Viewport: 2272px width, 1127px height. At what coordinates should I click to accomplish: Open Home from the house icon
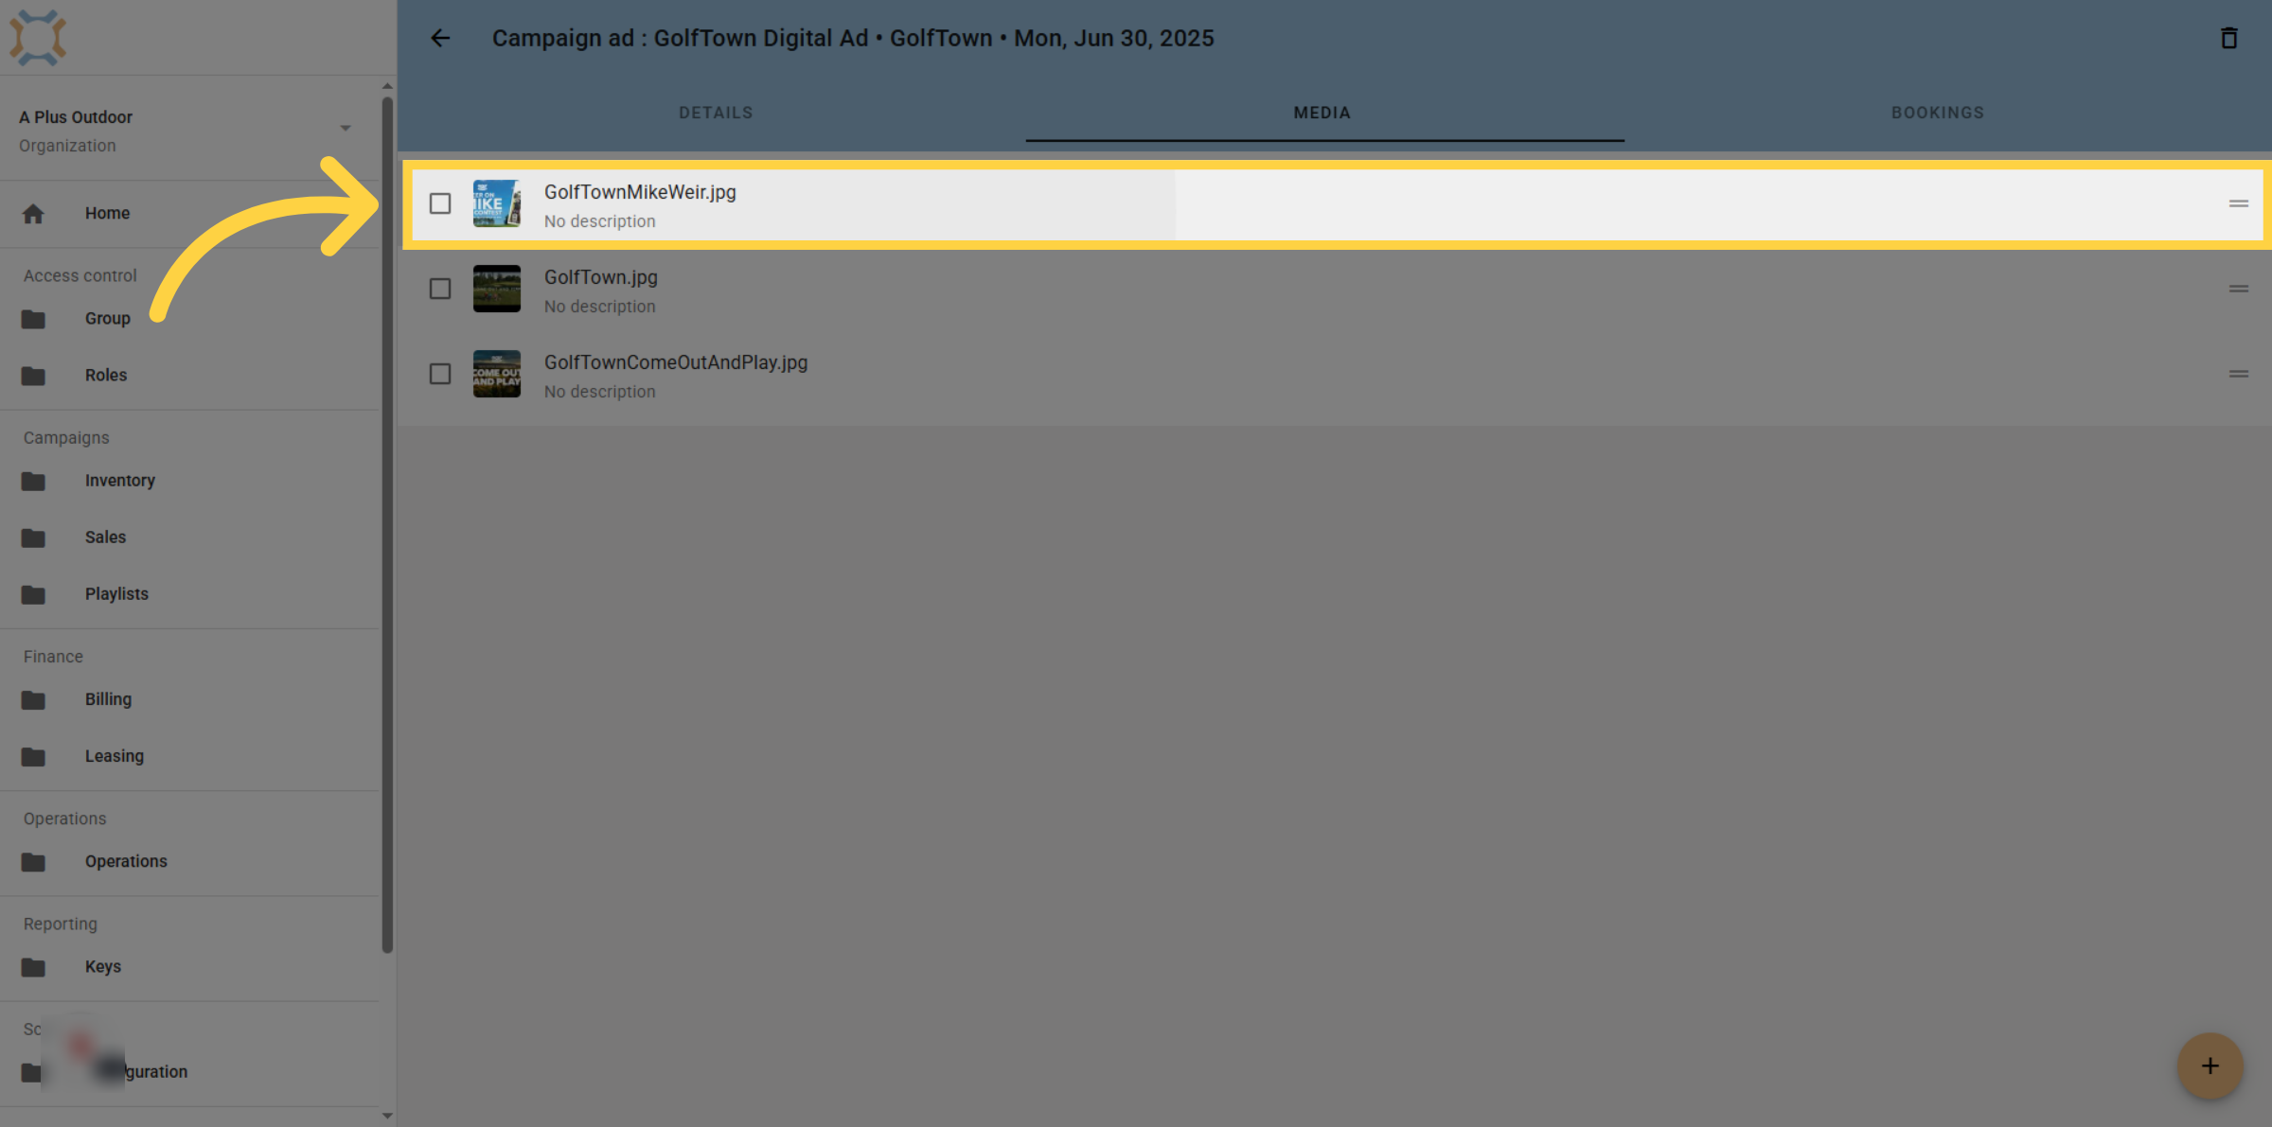tap(33, 214)
